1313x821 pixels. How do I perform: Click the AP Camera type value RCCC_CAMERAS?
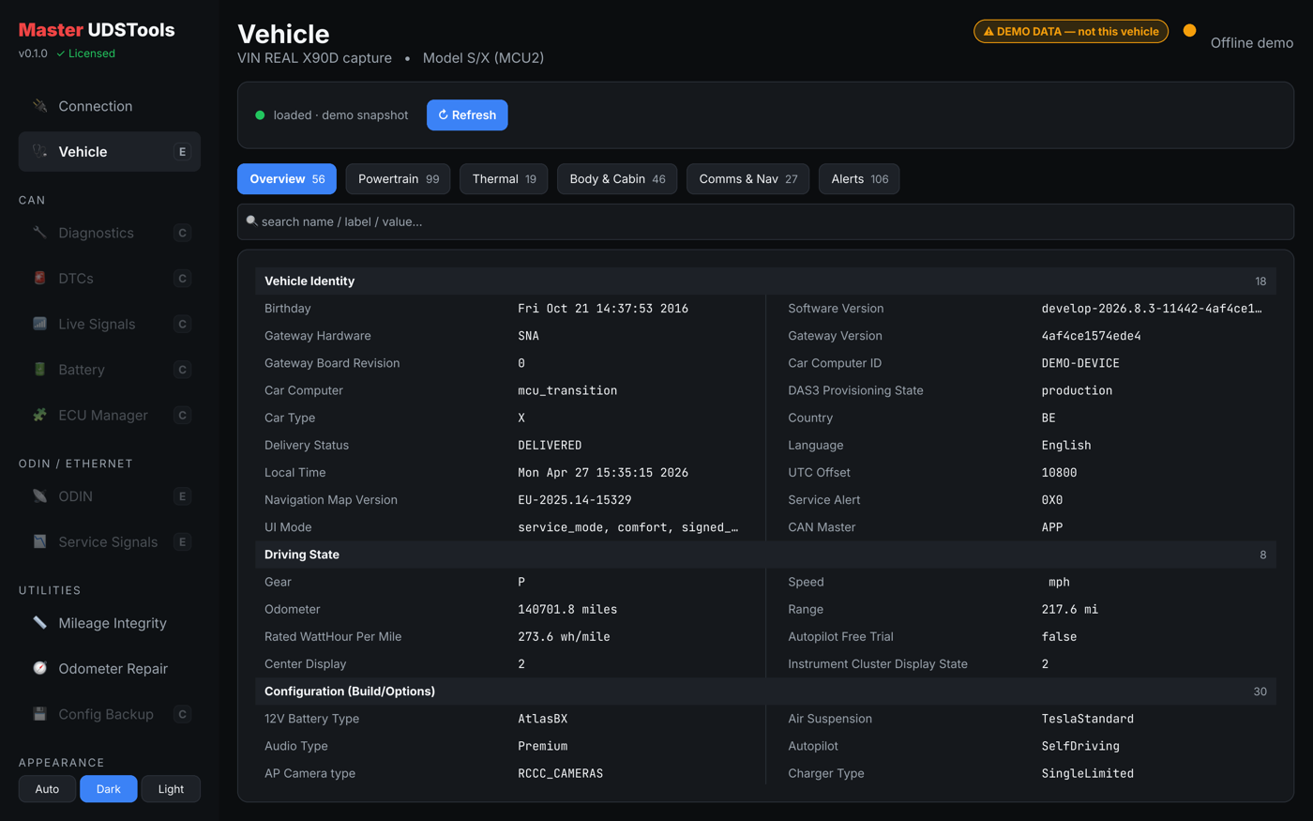[561, 773]
